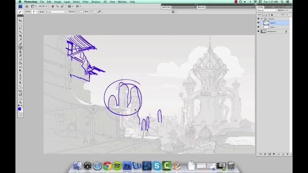Click the blue foreground color swatch
The height and width of the screenshot is (173, 308).
click(x=19, y=109)
